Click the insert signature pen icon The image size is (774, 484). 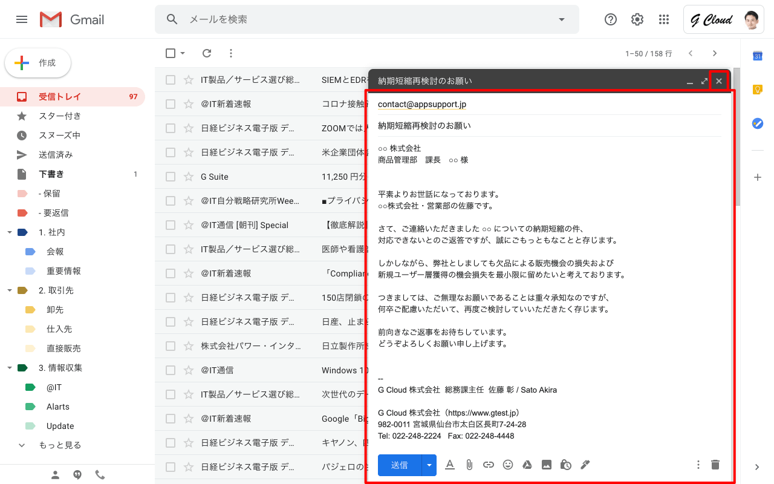(585, 465)
